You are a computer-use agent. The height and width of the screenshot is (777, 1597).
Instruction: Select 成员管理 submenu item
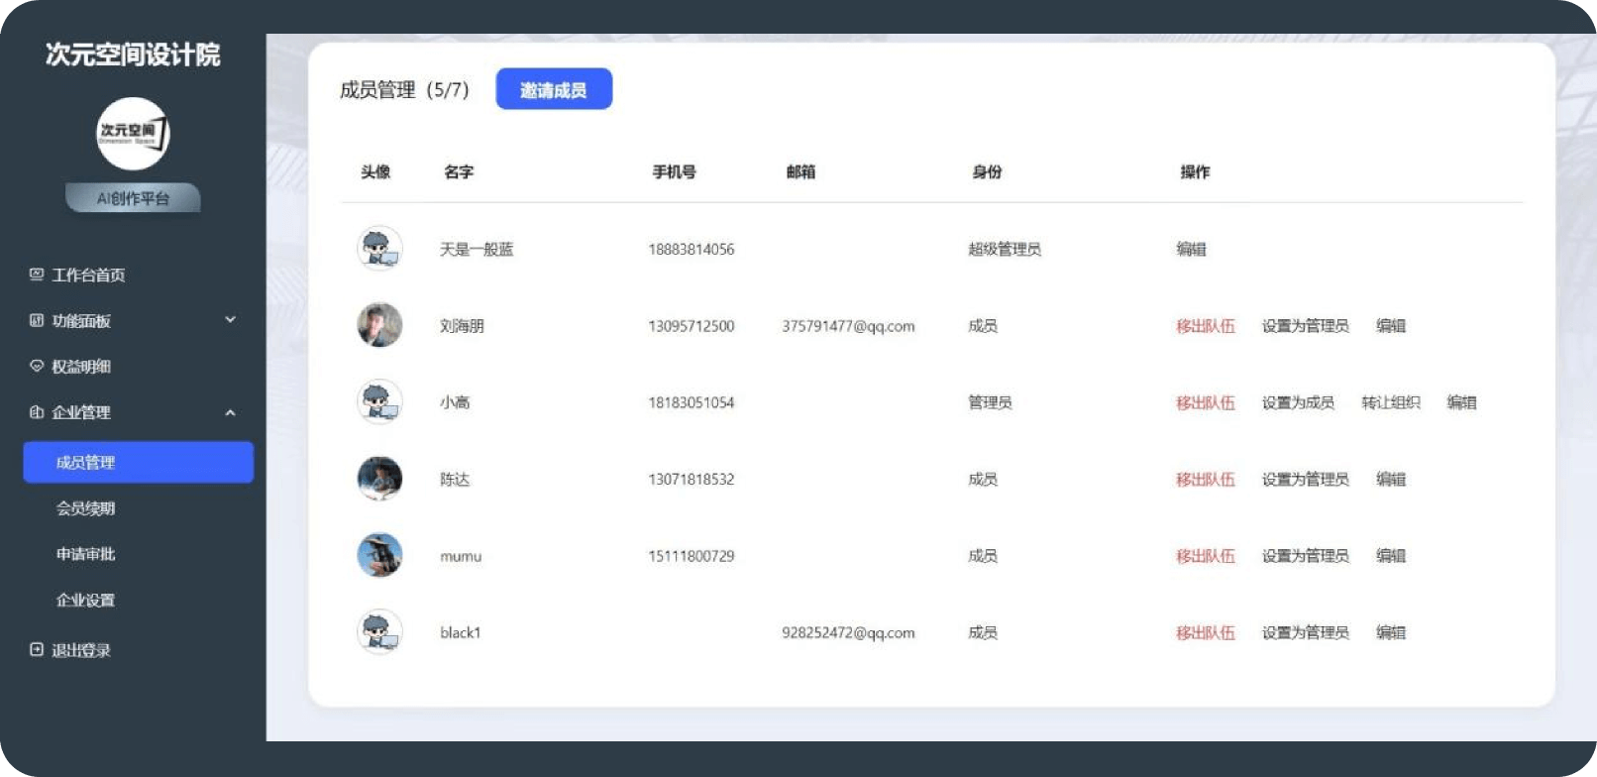[139, 462]
